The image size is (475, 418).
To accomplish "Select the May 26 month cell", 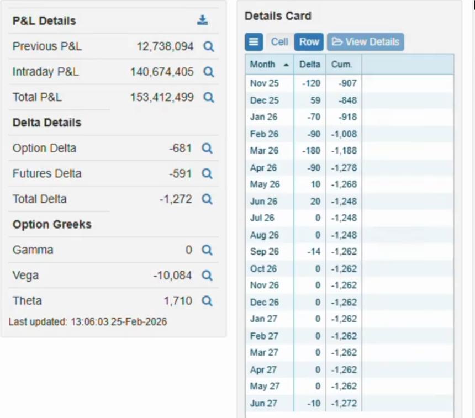I will [x=270, y=184].
